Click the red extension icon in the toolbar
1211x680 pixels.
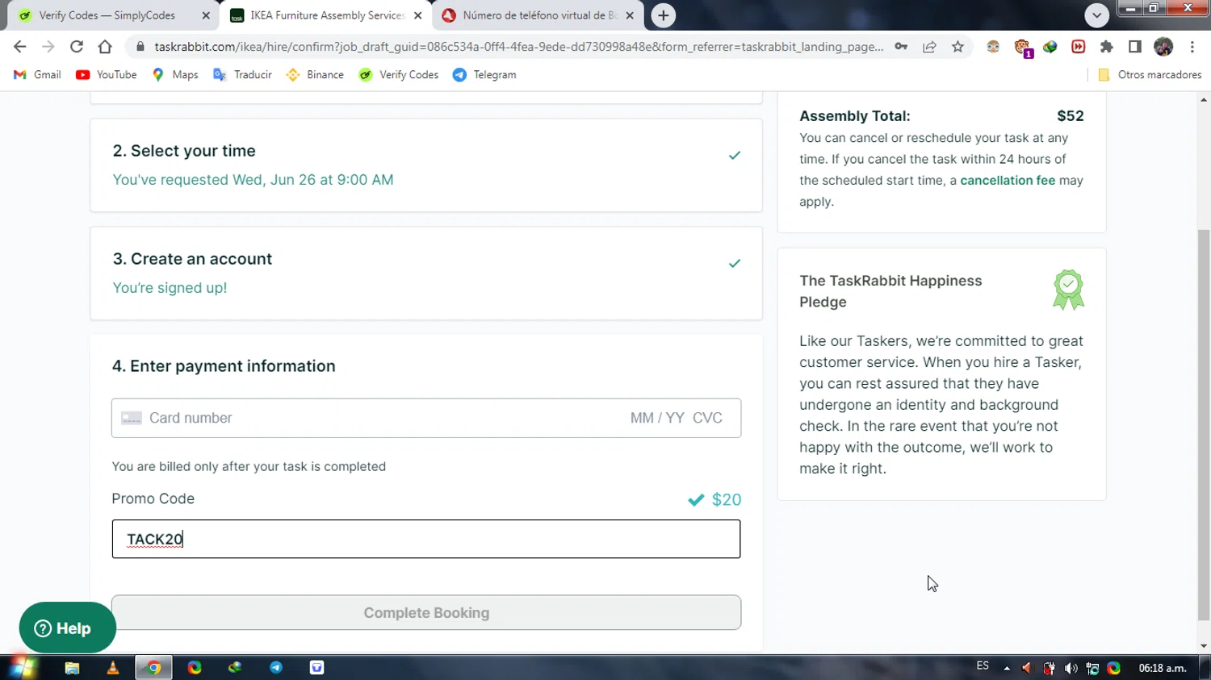1078,47
